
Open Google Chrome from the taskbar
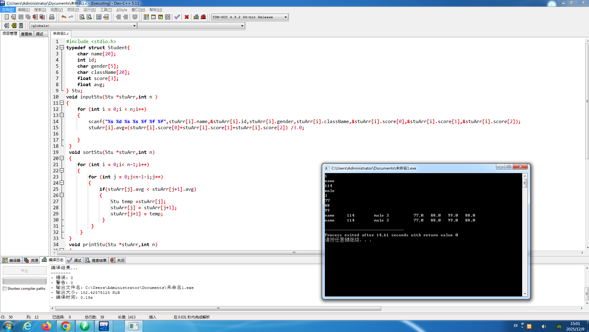pos(65,326)
